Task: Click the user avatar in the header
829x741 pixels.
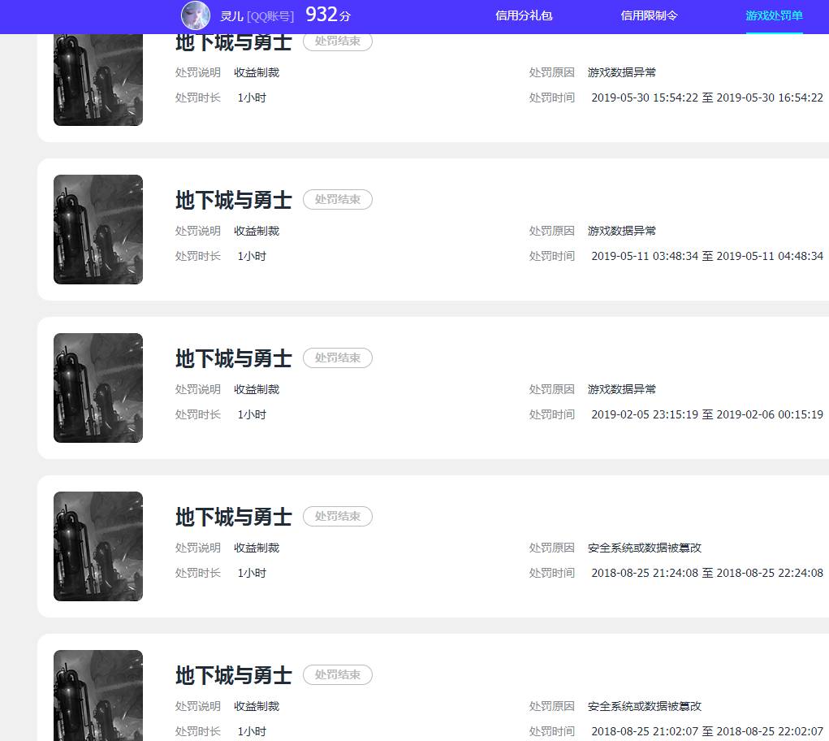Action: 196,15
